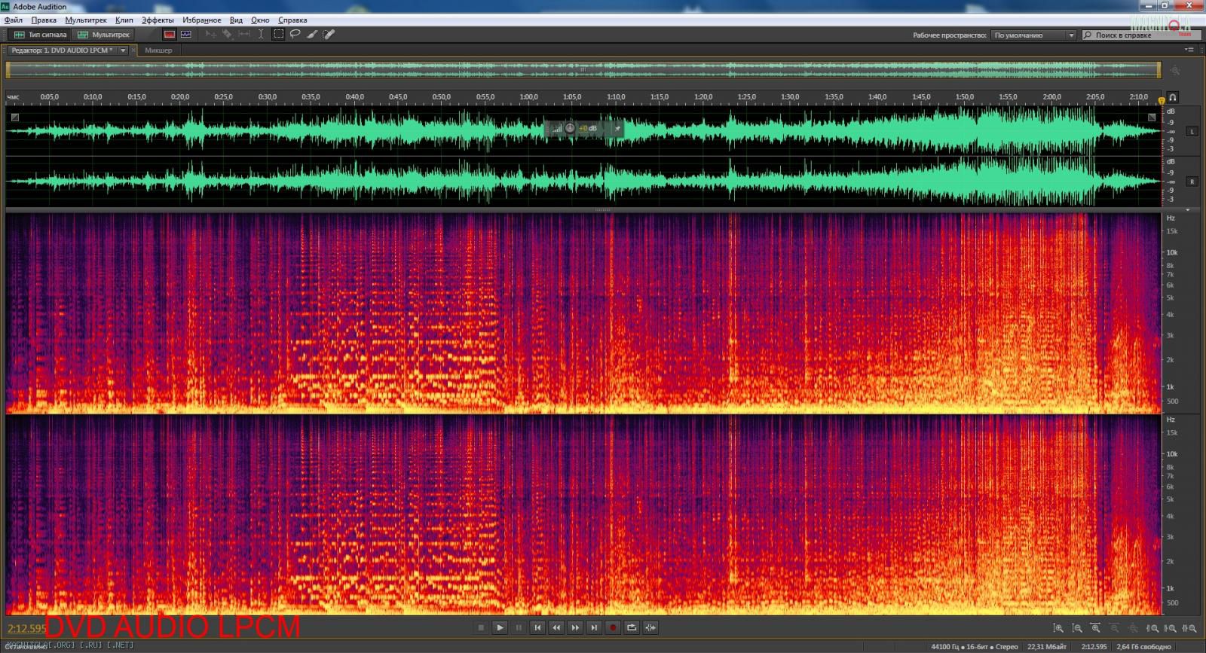Click the 2:12.595 current time display
Image resolution: width=1206 pixels, height=653 pixels.
coord(26,628)
